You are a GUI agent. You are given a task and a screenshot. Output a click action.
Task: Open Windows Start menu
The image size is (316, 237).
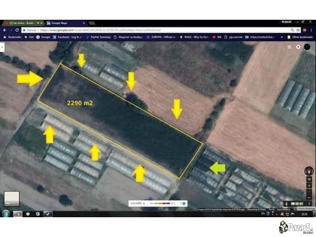coord(7,214)
